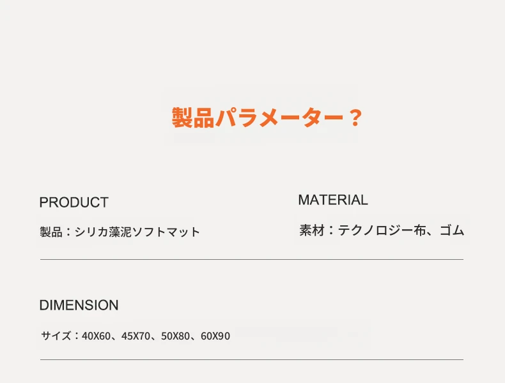
Task: Click the ゴム material word
Action: 452,230
